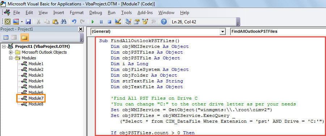Open Visual Basic Help question mark icon
Viewport: 326px width, 136px height.
164,22
